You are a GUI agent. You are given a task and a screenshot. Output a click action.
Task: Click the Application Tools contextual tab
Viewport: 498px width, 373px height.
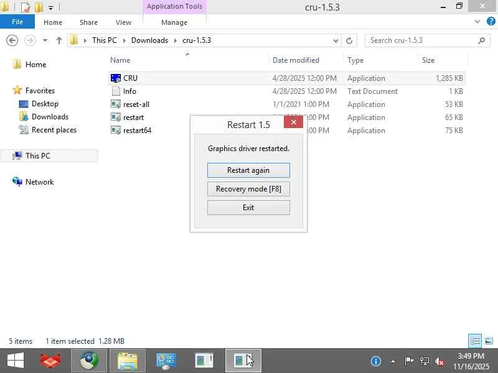(x=174, y=6)
